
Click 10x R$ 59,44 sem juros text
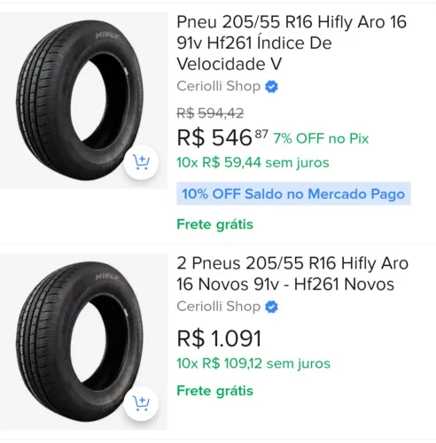pyautogui.click(x=253, y=162)
